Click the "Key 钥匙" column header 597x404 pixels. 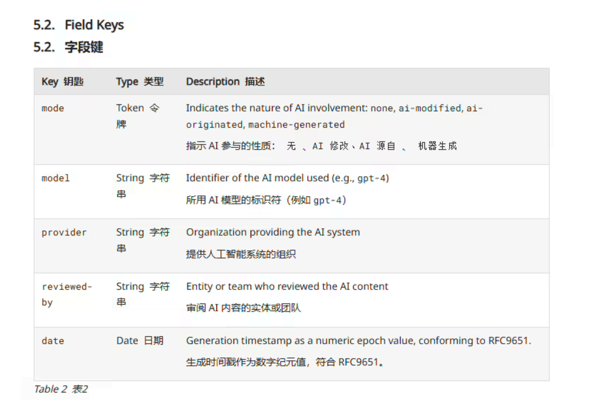[x=62, y=82]
